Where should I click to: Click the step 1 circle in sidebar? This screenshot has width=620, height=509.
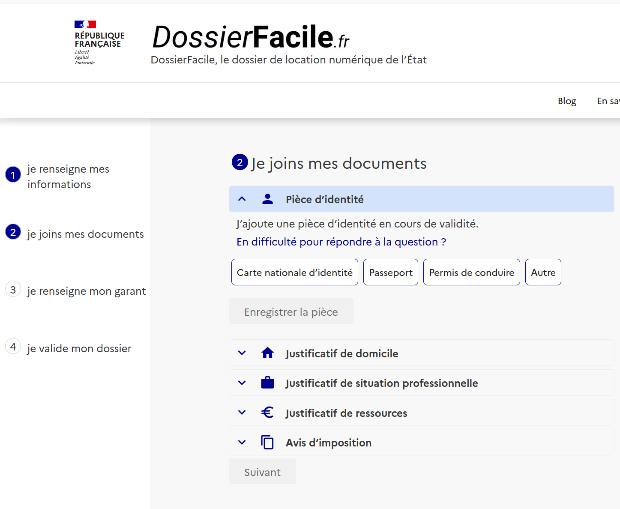pyautogui.click(x=13, y=174)
